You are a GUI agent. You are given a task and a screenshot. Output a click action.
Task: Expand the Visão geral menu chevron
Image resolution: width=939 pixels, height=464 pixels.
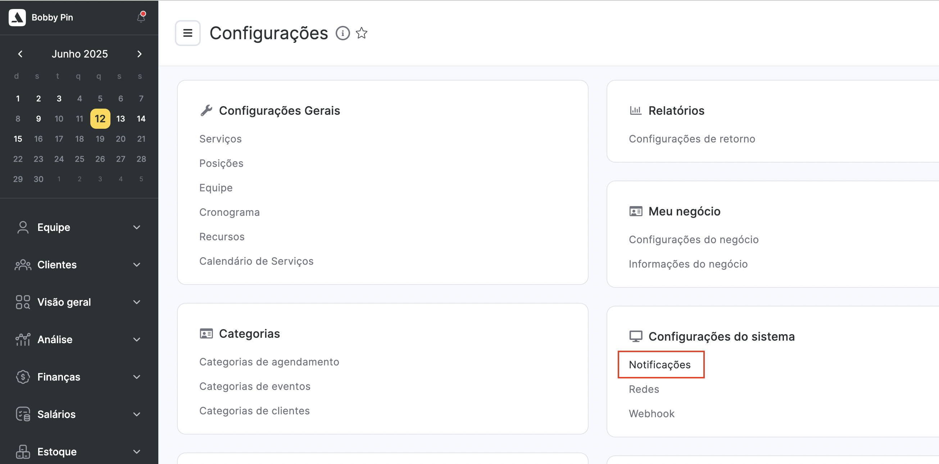(x=137, y=302)
